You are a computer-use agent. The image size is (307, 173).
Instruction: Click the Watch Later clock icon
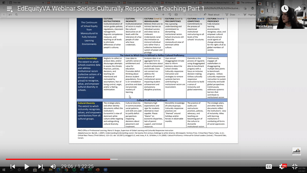[284, 9]
